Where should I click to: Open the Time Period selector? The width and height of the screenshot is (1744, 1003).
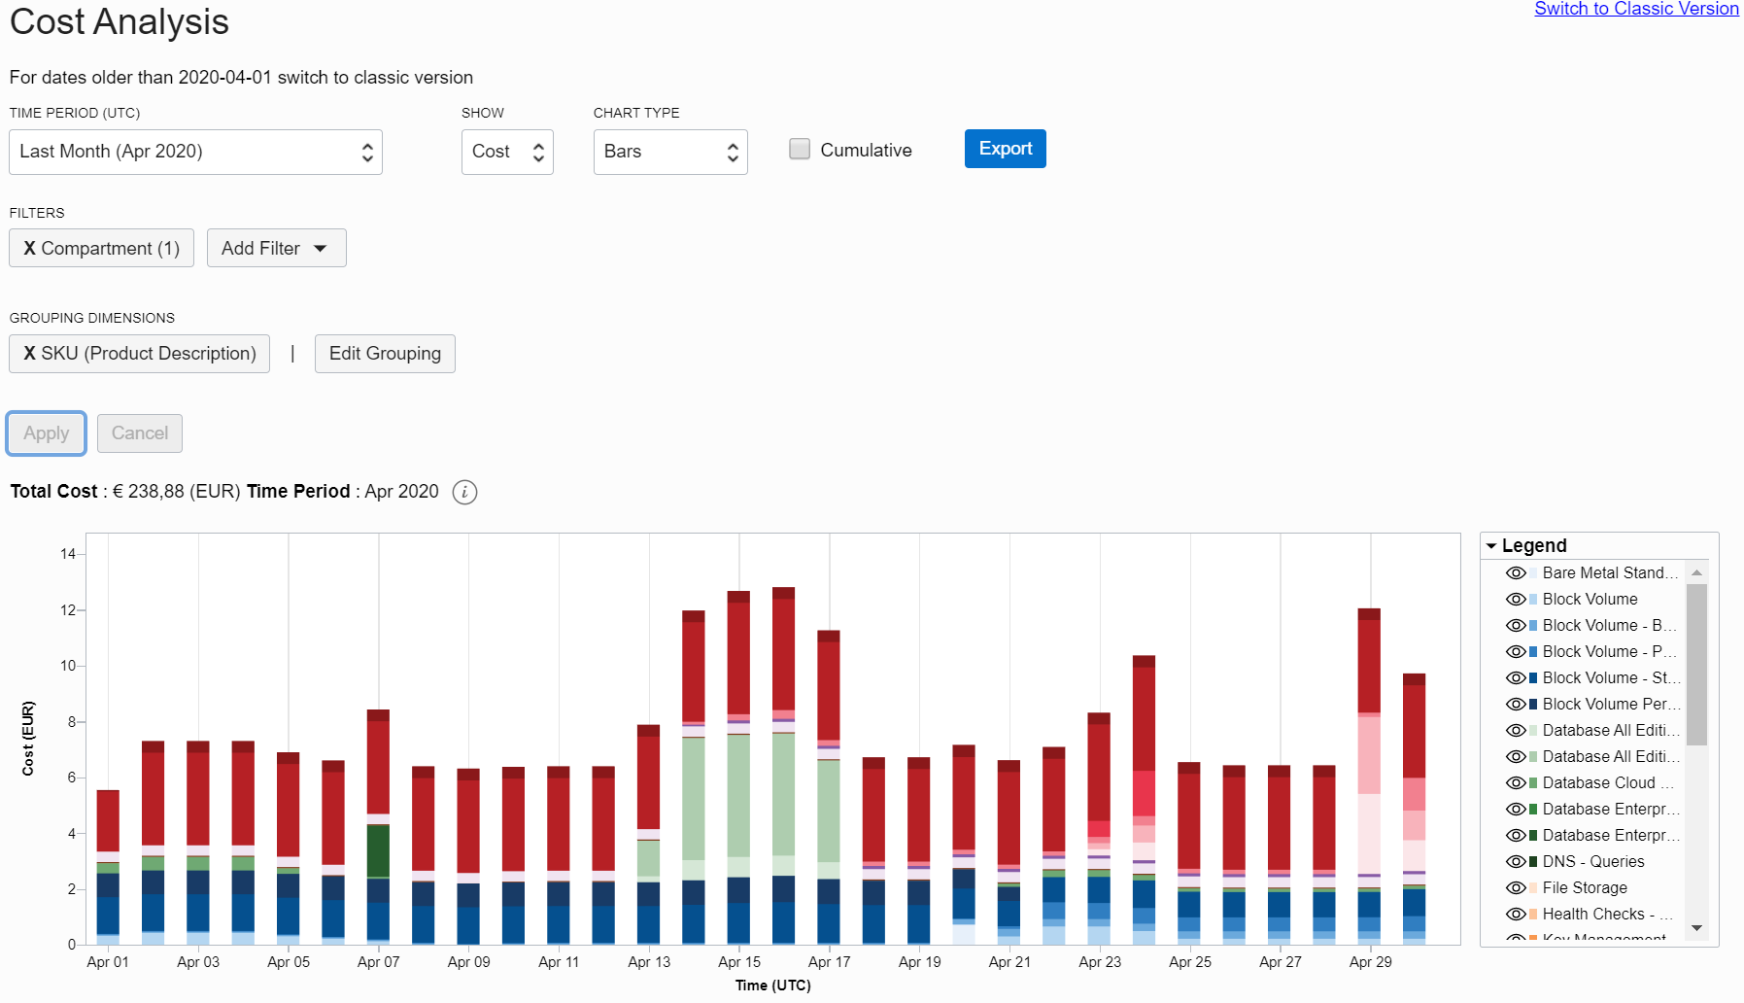pos(194,152)
